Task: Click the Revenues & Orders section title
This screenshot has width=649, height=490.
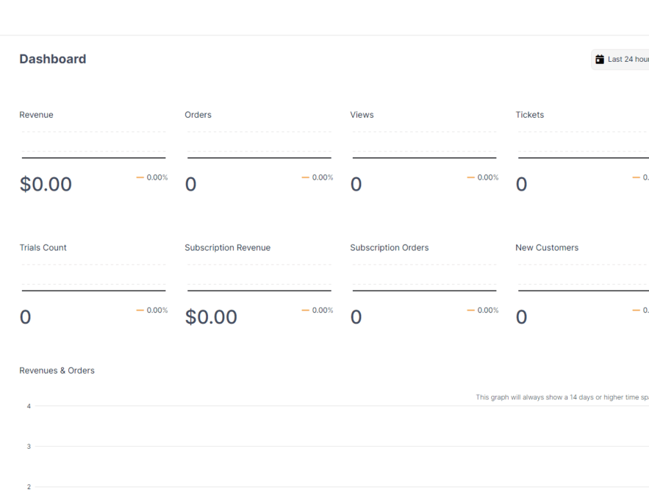Action: tap(57, 370)
